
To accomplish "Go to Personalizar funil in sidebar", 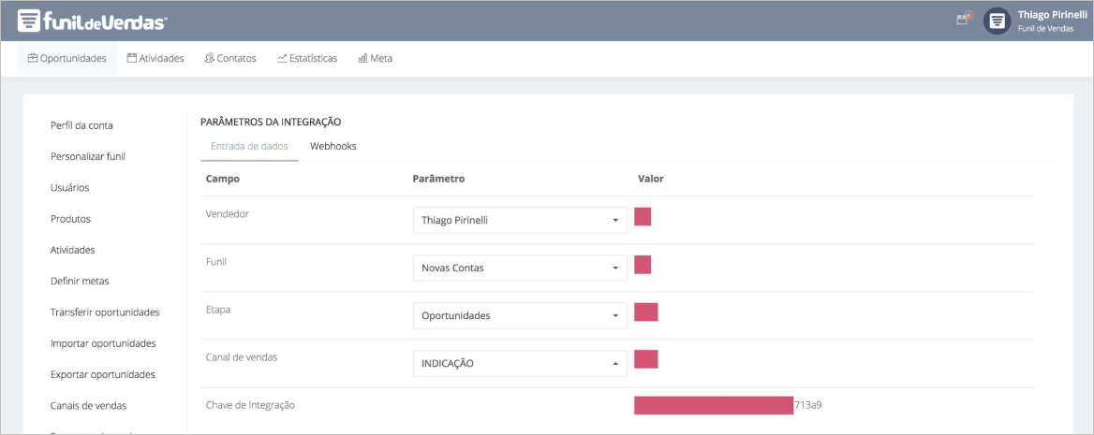I will (88, 156).
